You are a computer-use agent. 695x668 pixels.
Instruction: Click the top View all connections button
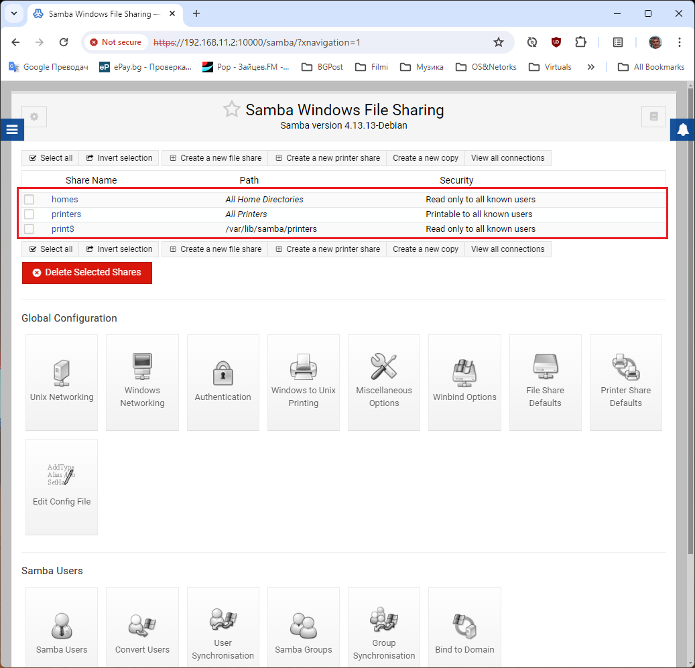(508, 158)
